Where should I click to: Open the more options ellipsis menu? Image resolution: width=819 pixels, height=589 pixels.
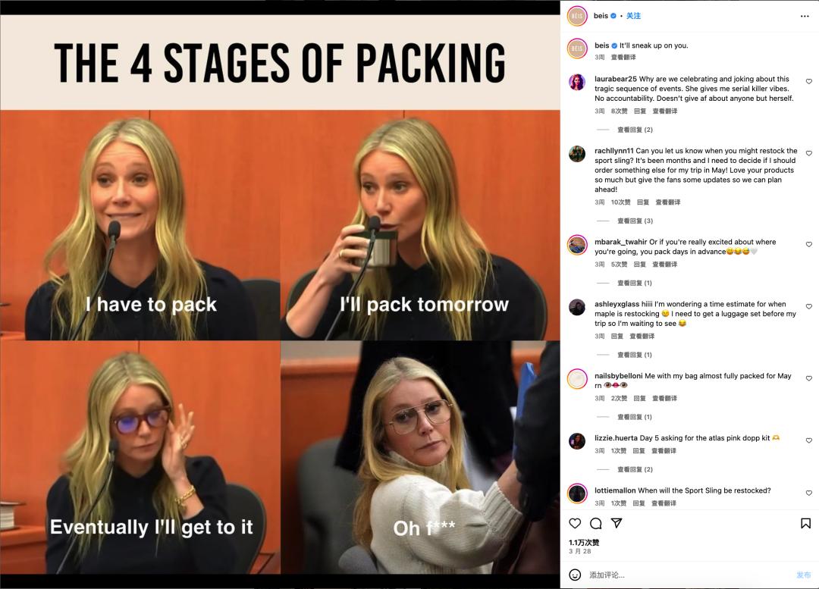(x=805, y=16)
